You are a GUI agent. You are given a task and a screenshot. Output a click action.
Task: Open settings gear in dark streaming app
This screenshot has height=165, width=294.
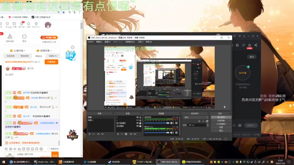click(x=240, y=125)
